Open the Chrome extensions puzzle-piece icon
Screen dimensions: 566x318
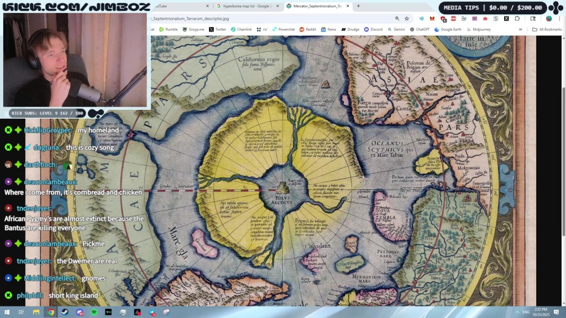pyautogui.click(x=517, y=19)
